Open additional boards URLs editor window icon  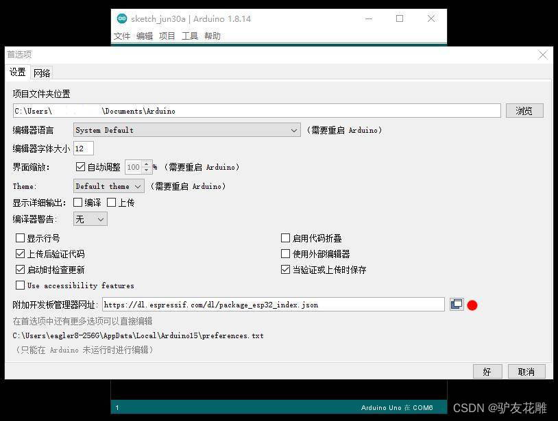[457, 305]
